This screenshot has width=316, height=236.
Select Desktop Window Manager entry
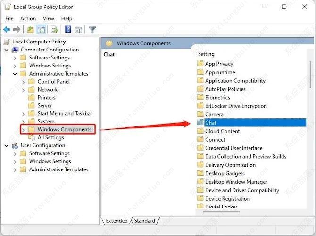coord(236,182)
